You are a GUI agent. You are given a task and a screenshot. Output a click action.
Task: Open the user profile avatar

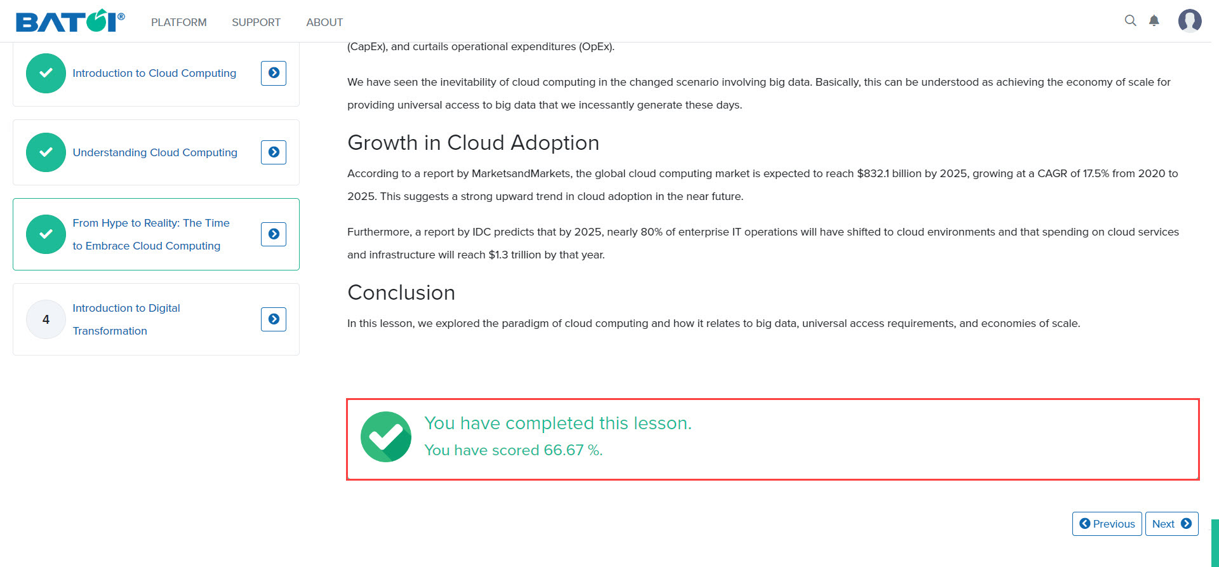[1190, 21]
